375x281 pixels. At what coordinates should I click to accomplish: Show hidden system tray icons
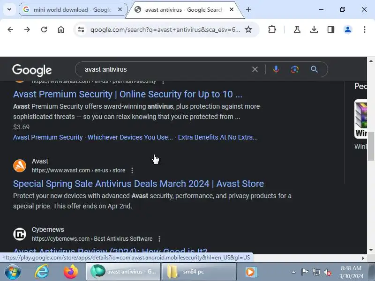pyautogui.click(x=294, y=272)
